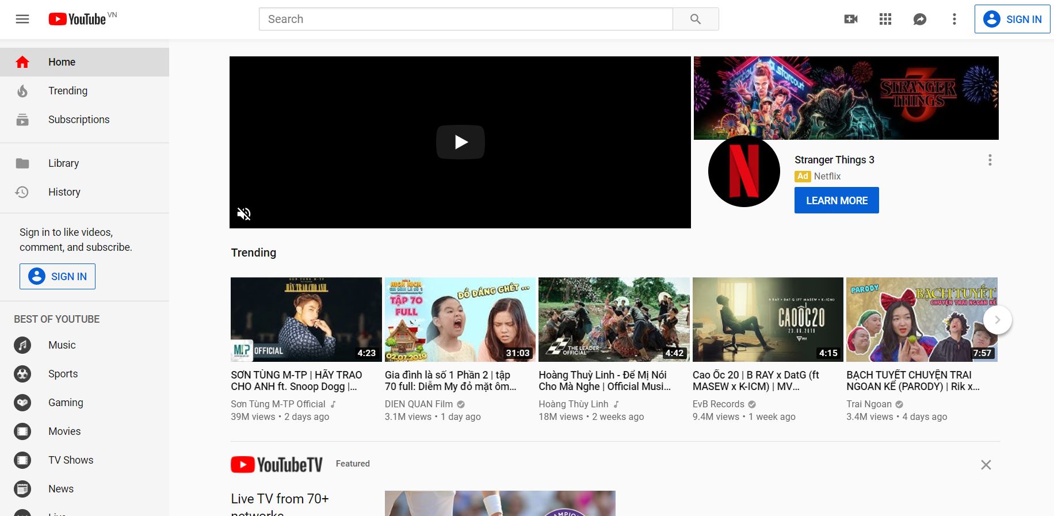Click into the Search field

[x=465, y=19]
